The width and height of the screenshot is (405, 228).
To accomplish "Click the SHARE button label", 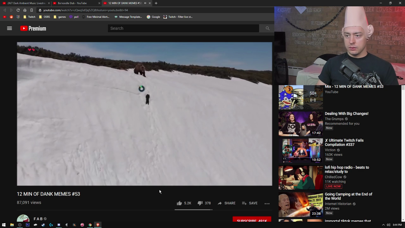I will pos(230,203).
